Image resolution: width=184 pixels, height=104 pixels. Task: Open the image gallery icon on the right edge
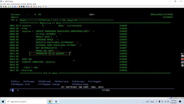click(182, 62)
